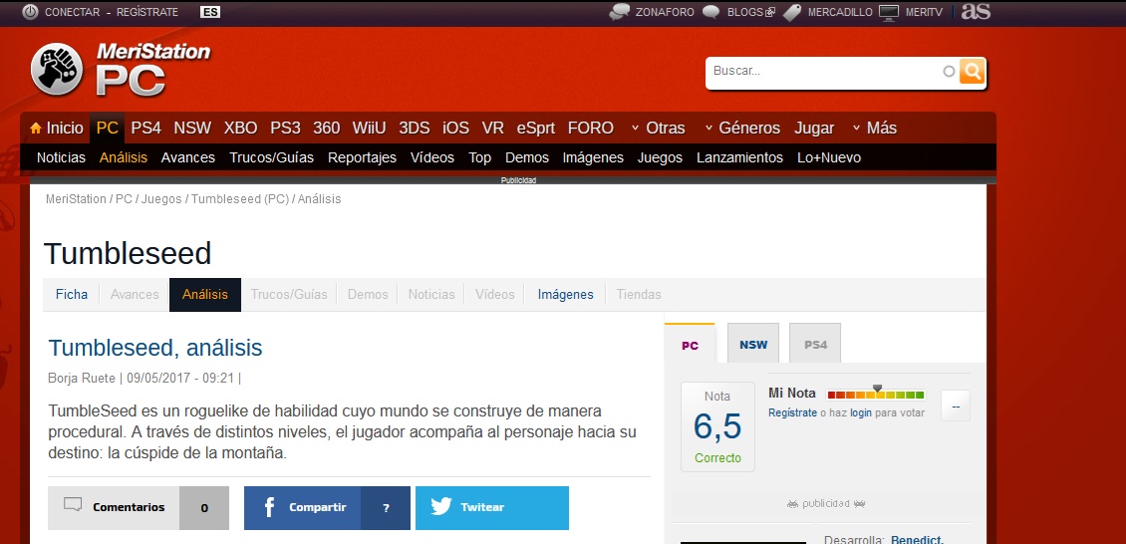This screenshot has height=544, width=1126.
Task: Open Noticias in the submenu bar
Action: pos(61,157)
